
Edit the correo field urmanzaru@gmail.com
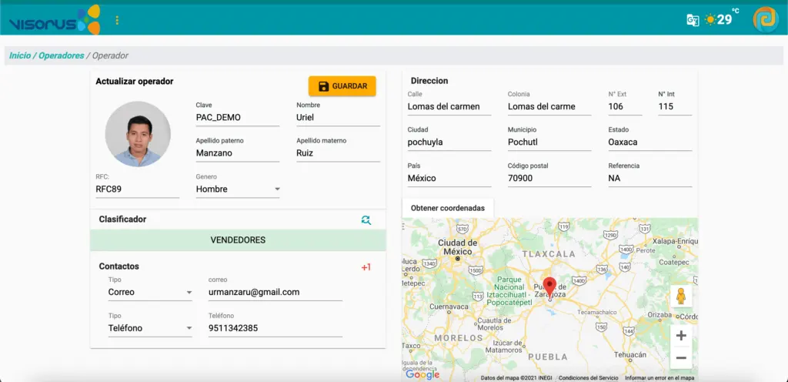[x=275, y=292]
